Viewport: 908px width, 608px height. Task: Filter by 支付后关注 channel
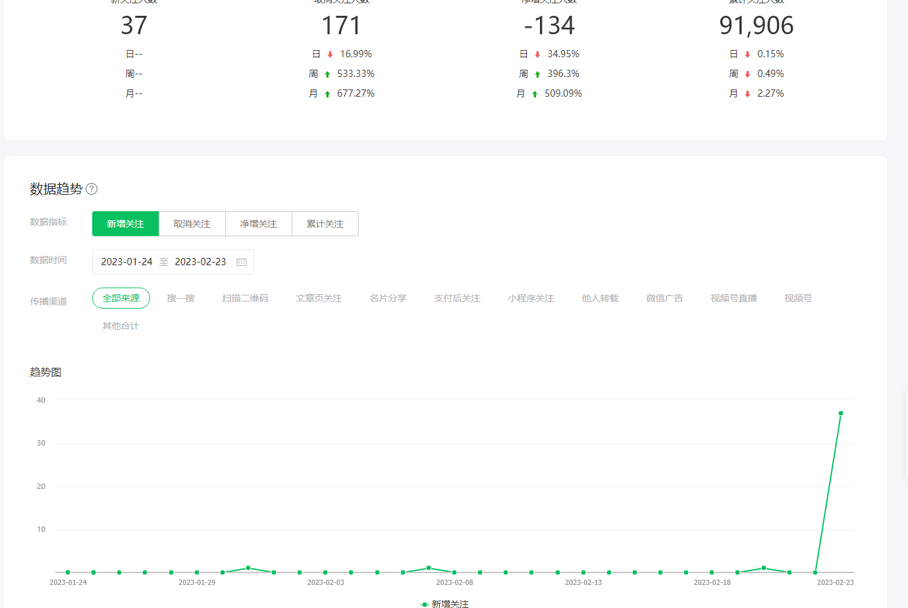[x=457, y=298]
